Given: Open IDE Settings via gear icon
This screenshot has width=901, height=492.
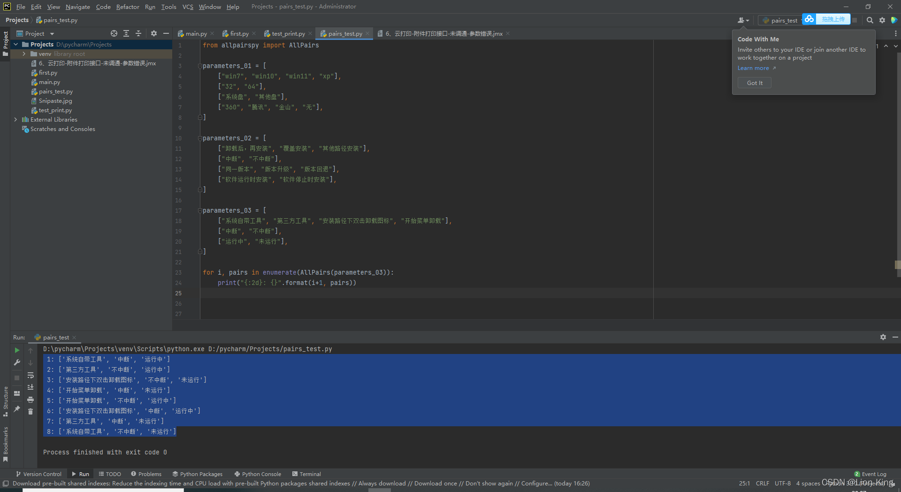Looking at the screenshot, I should (882, 20).
